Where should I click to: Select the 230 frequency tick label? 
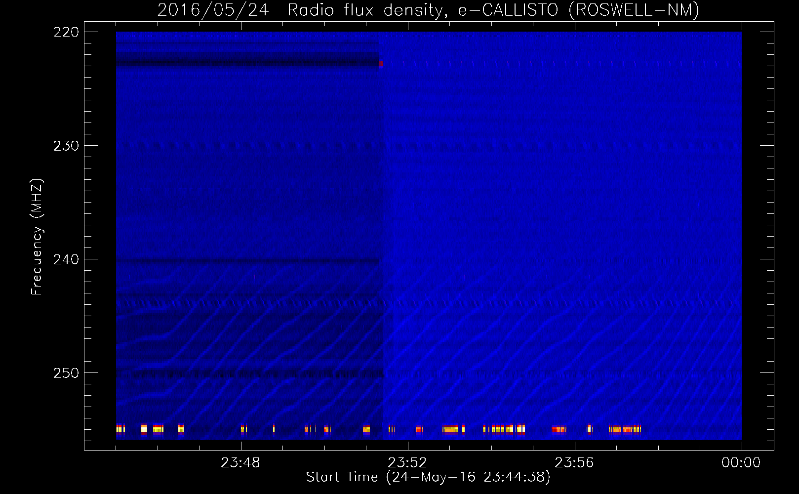[66, 146]
